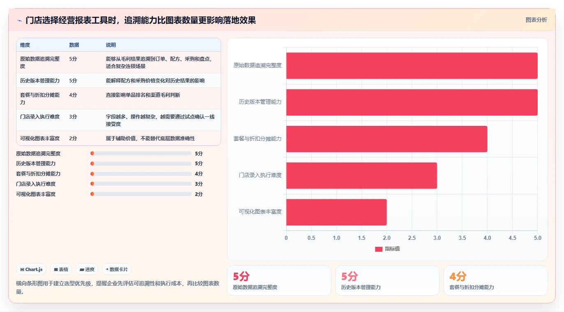Click the 2.5 x-axis tick label
564x312 pixels.
pos(412,238)
